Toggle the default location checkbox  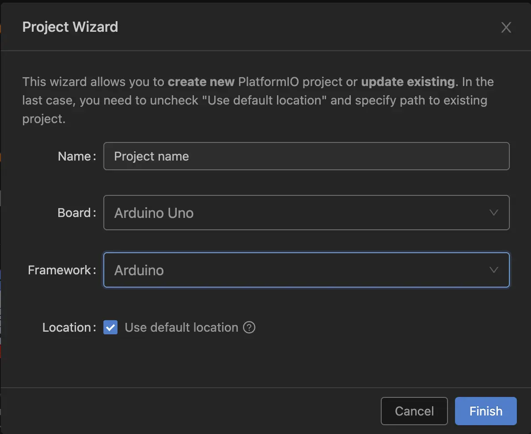(110, 327)
